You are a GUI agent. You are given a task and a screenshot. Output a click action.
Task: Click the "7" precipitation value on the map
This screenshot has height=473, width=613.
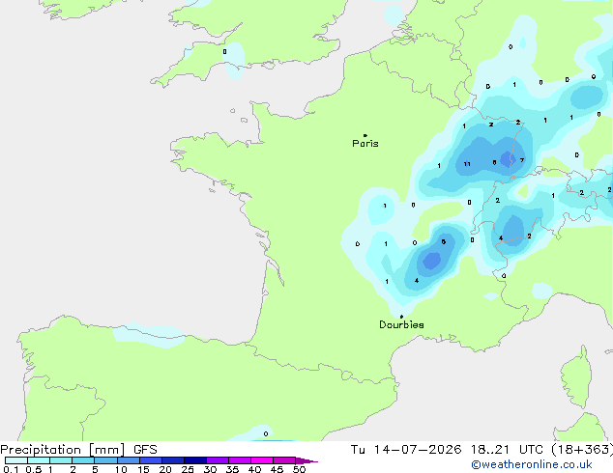(522, 160)
